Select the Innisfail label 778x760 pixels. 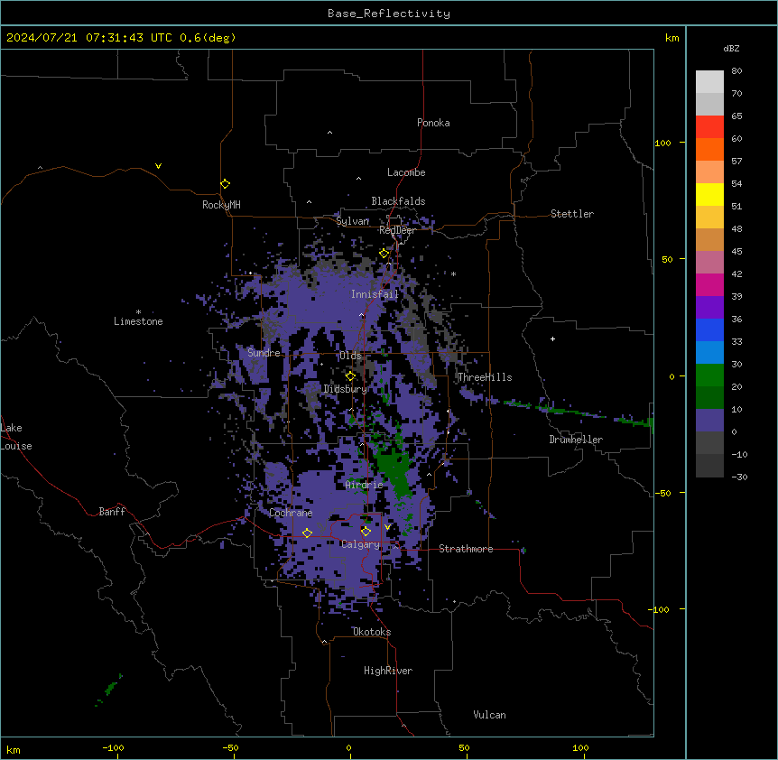click(x=375, y=294)
